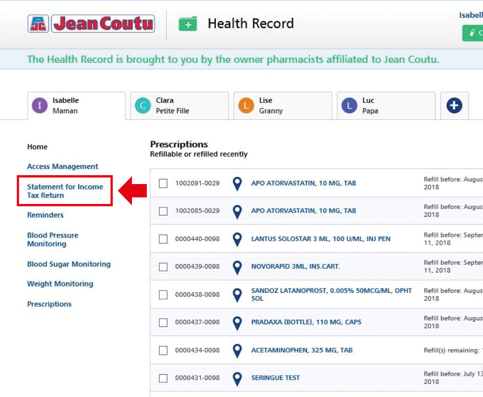
Task: Open the first APO ATORVASTATIN link, 1002091-0029
Action: [x=303, y=183]
